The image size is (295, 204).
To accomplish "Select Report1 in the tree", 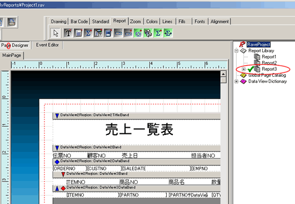I will (x=269, y=57).
